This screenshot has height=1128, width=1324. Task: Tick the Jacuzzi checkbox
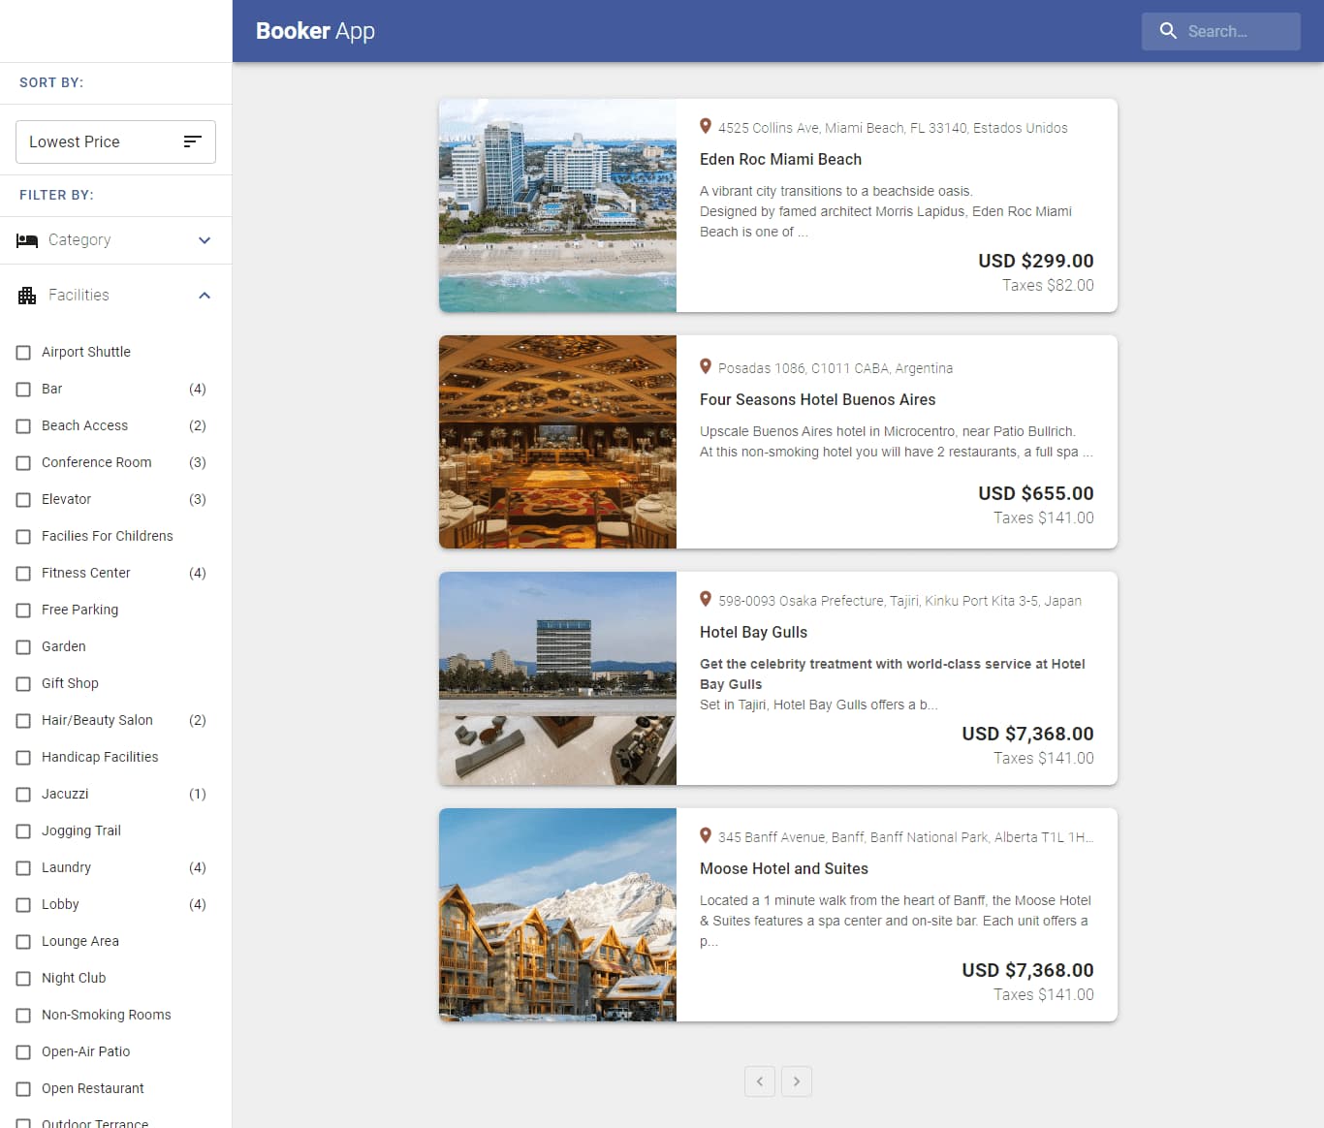point(23,795)
